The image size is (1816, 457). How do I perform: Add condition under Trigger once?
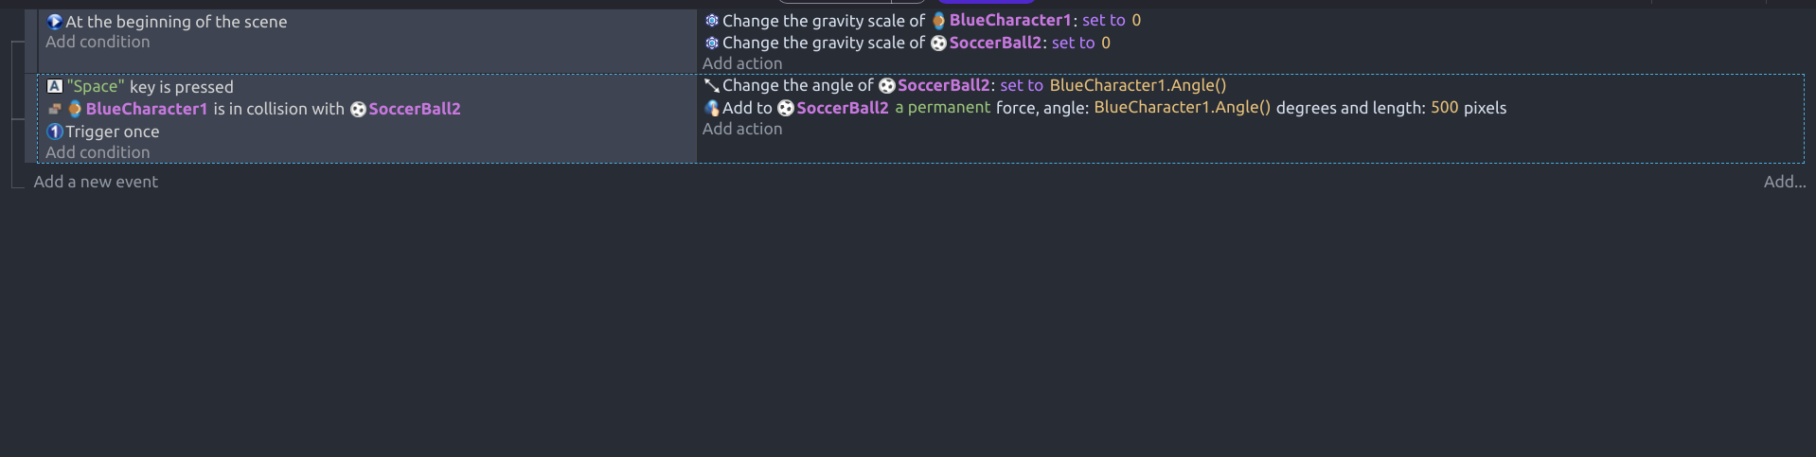click(x=98, y=152)
